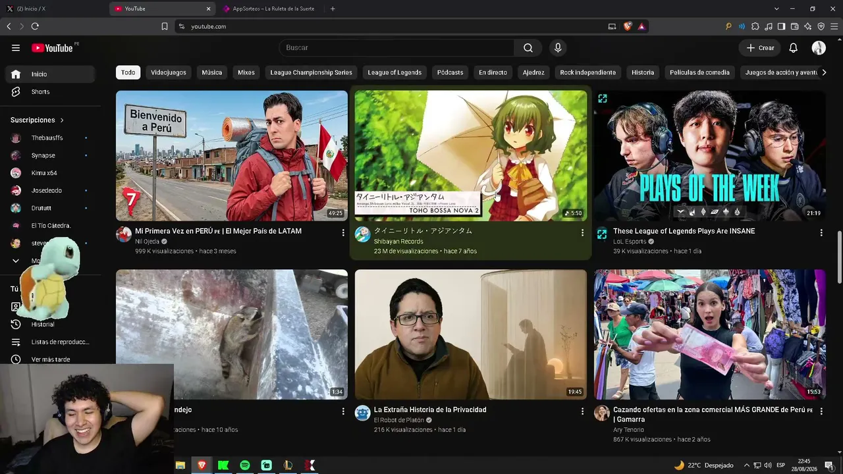Select the Pódcasts filter chip

(x=450, y=72)
